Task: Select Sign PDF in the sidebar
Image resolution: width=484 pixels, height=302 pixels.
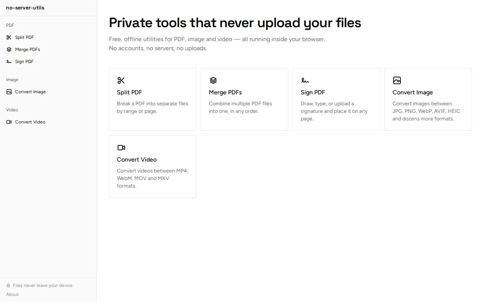Action: (x=48, y=62)
